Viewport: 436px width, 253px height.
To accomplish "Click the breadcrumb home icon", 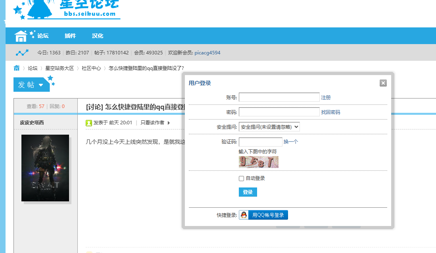I will pyautogui.click(x=17, y=68).
